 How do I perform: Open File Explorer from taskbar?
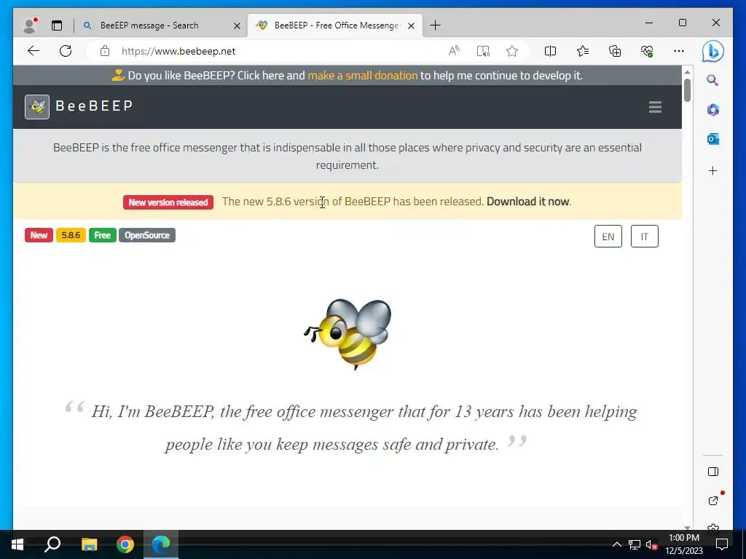[x=89, y=544]
